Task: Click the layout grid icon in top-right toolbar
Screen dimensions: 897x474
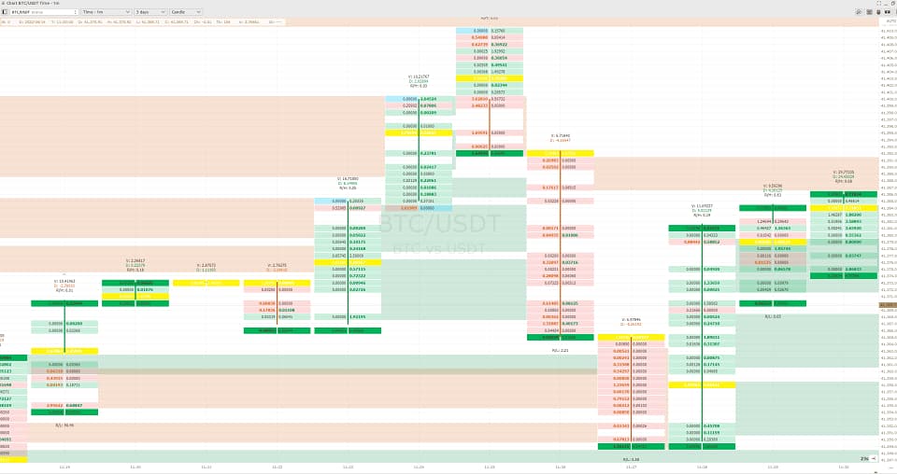Action: 870,12
